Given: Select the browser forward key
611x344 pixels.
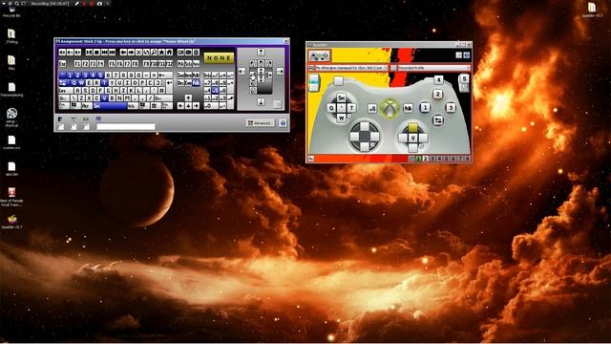Looking at the screenshot, I should pos(131,53).
